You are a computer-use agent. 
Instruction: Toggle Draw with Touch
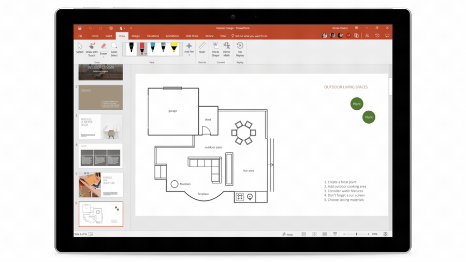tap(92, 49)
